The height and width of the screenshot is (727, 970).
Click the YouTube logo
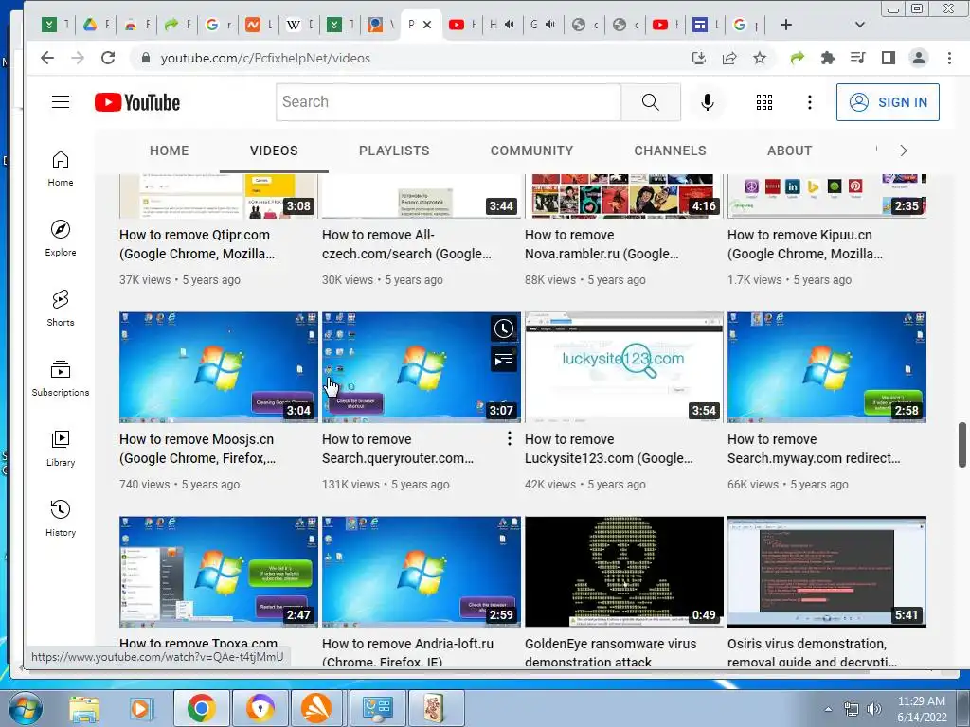pyautogui.click(x=137, y=102)
